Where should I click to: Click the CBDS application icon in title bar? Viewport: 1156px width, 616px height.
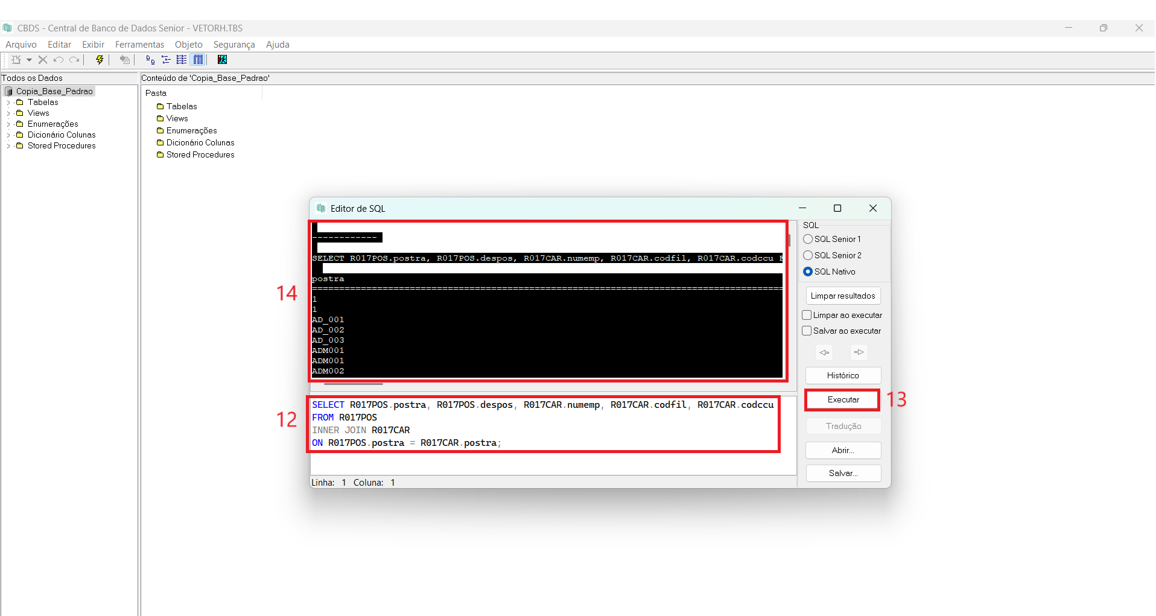click(x=7, y=28)
